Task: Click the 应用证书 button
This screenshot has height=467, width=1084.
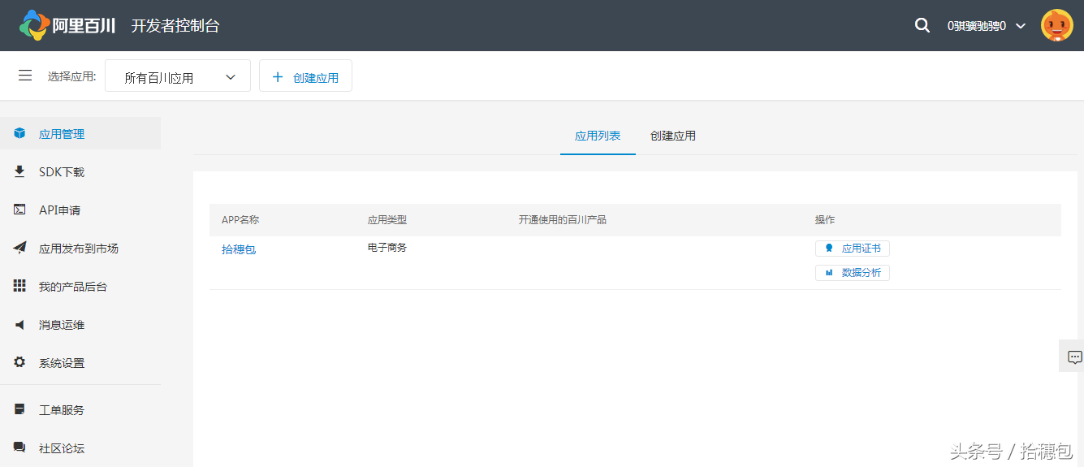Action: (853, 249)
